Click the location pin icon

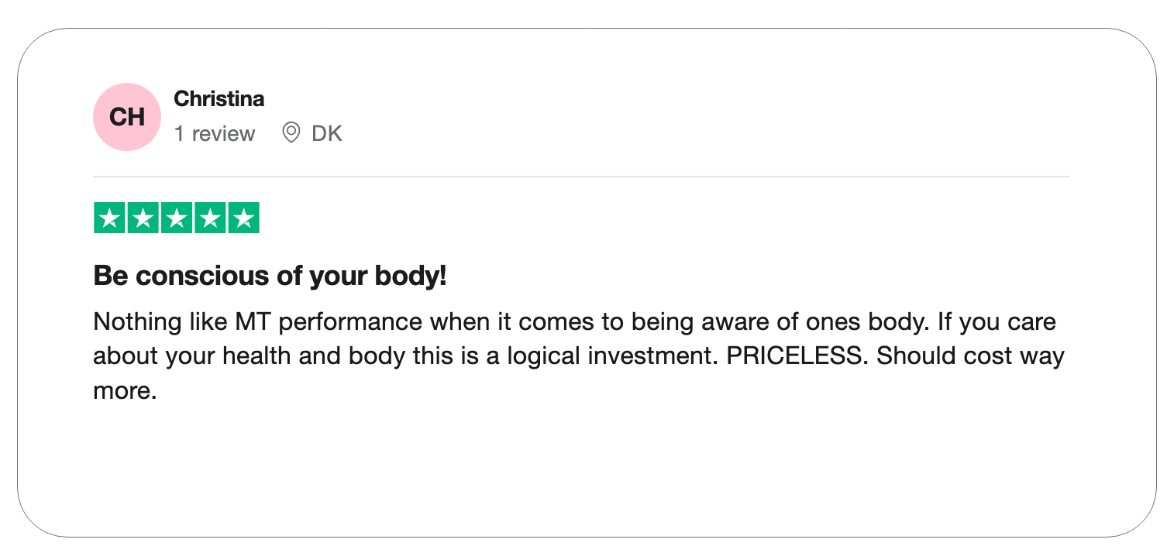point(291,133)
